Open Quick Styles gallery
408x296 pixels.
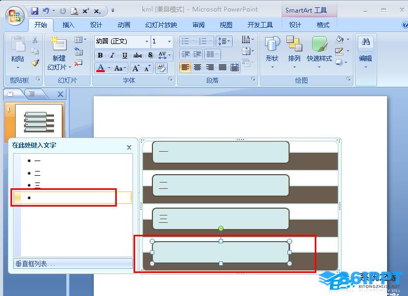[319, 52]
